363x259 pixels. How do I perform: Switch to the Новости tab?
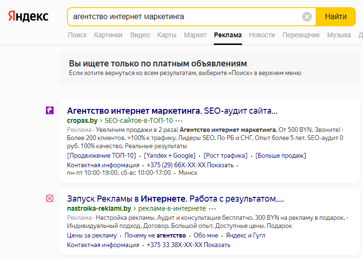pos(262,35)
